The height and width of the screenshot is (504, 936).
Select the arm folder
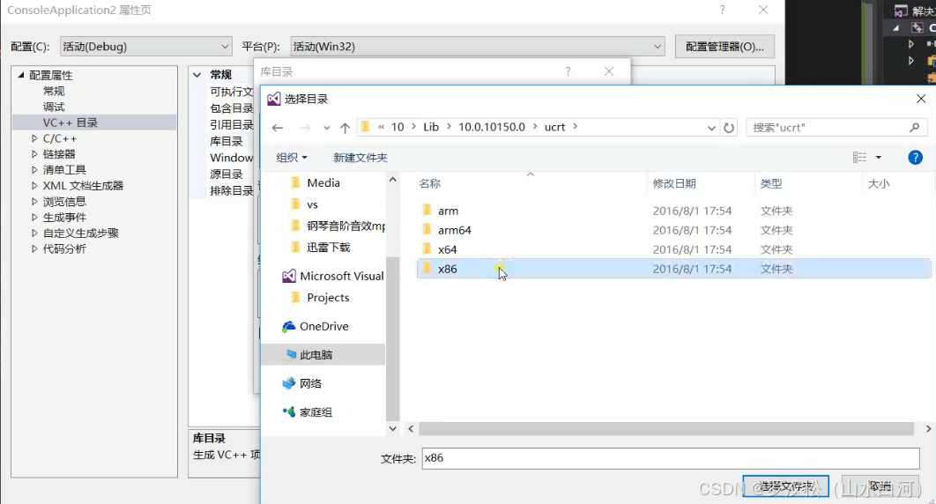(x=448, y=211)
